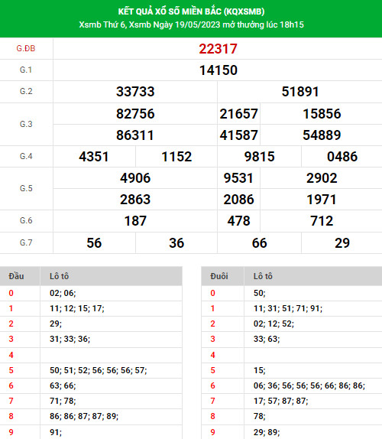The width and height of the screenshot is (382, 439).
Task: Click the Đuôi column header
Action: point(219,276)
